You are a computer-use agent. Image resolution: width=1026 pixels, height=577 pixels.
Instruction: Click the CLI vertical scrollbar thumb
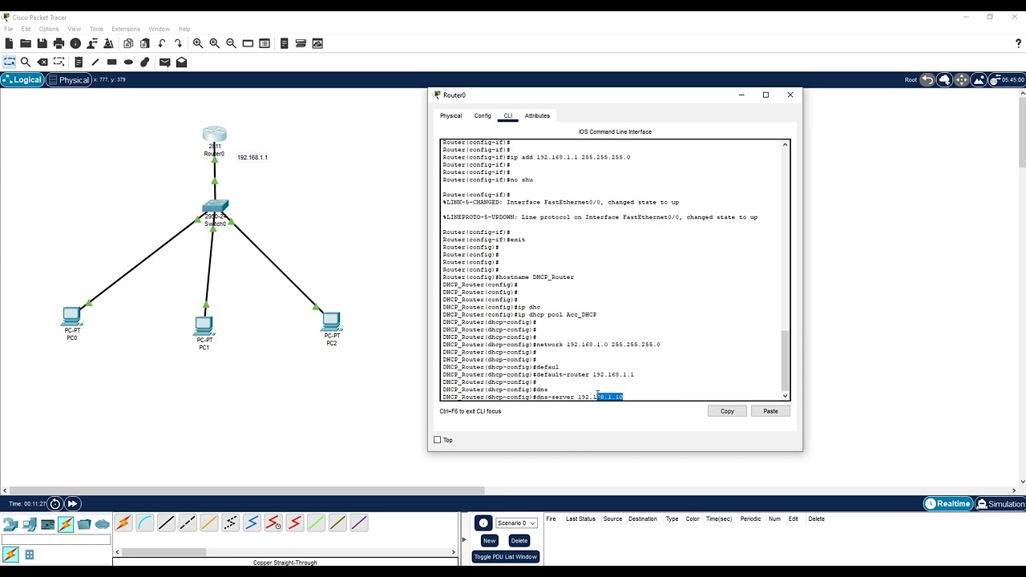[x=786, y=361]
